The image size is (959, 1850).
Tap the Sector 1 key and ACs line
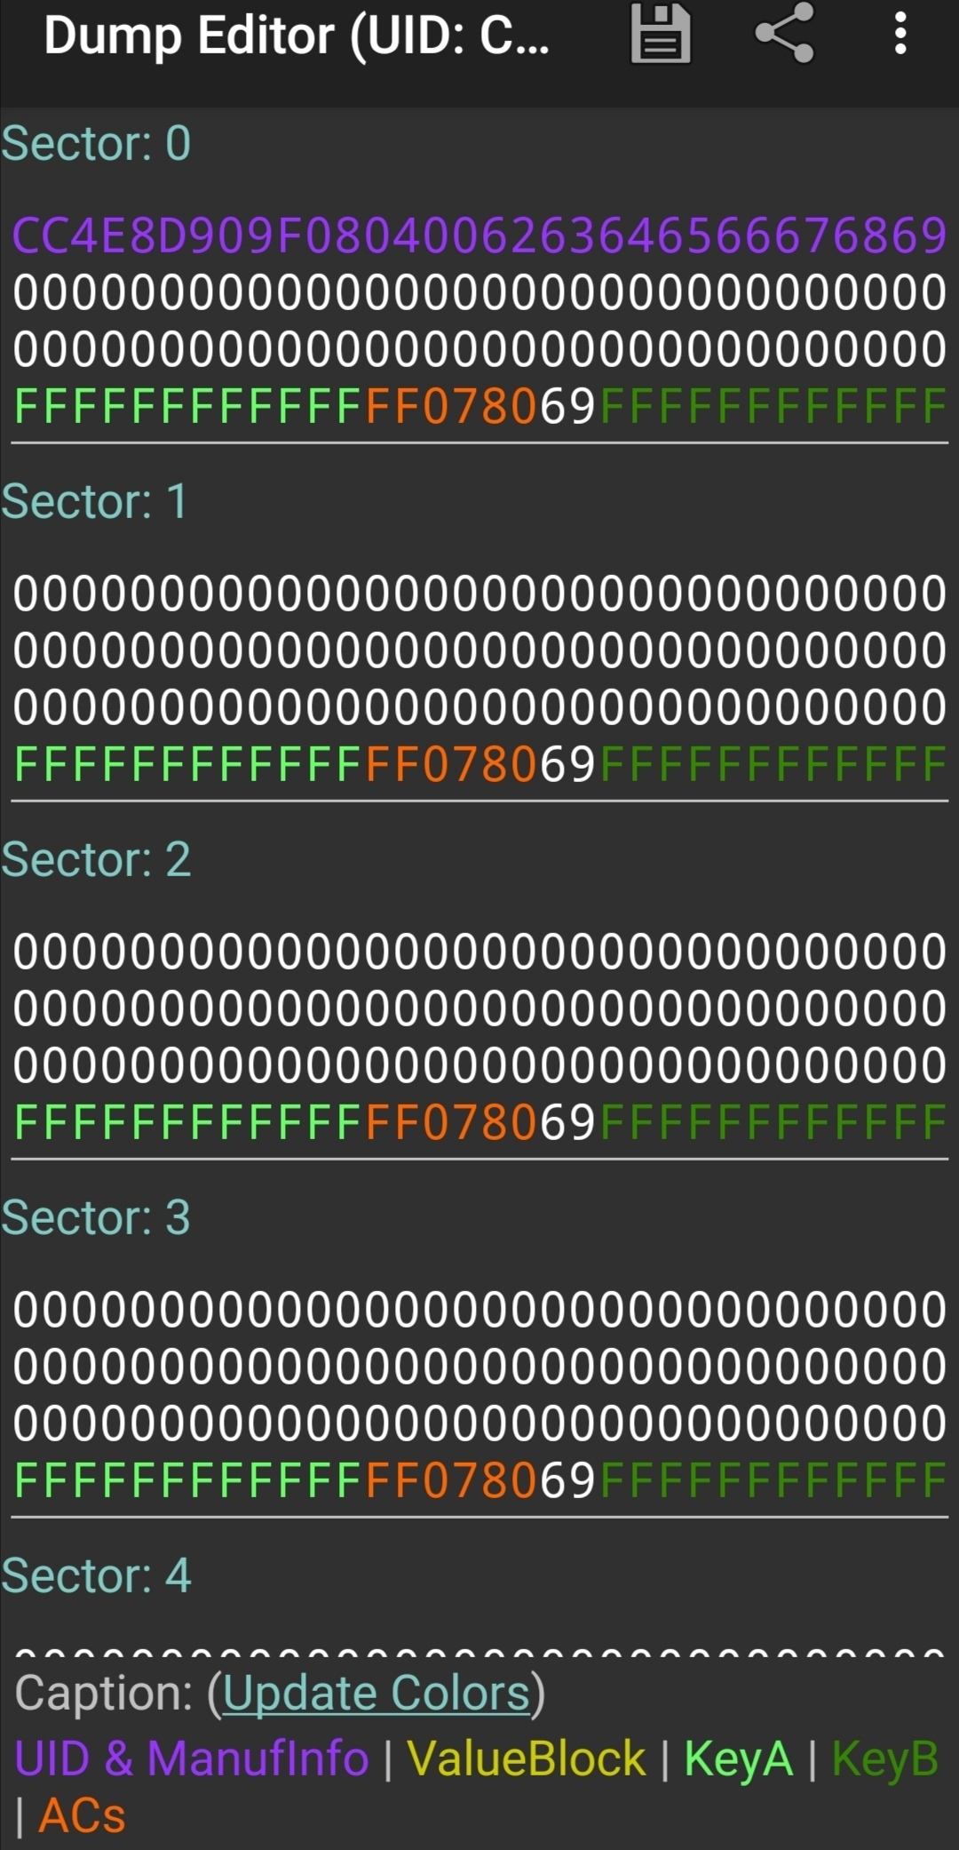479,764
